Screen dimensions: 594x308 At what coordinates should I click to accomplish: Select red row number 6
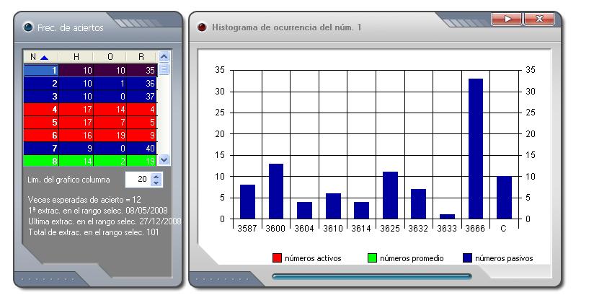[90, 136]
